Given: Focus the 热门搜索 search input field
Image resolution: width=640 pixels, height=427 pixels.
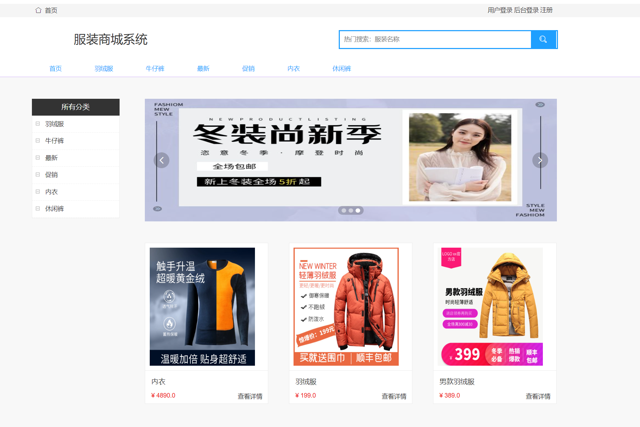Looking at the screenshot, I should (x=435, y=40).
